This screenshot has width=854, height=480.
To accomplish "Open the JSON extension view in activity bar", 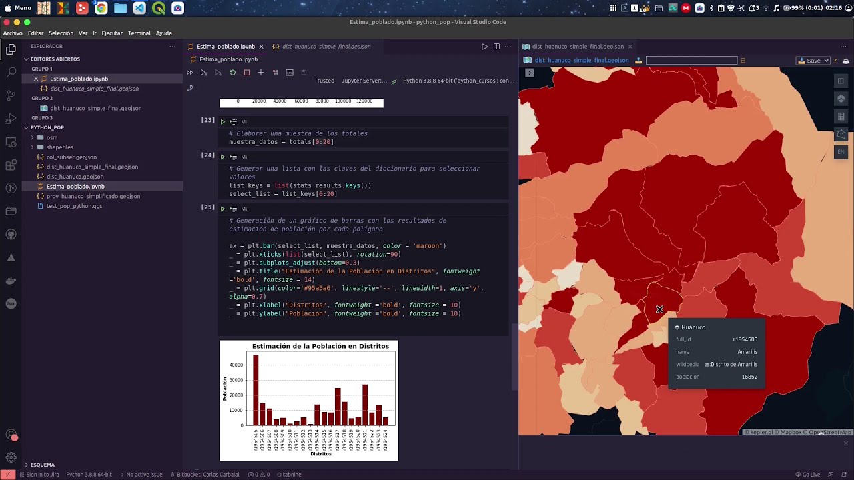I will 11,303.
